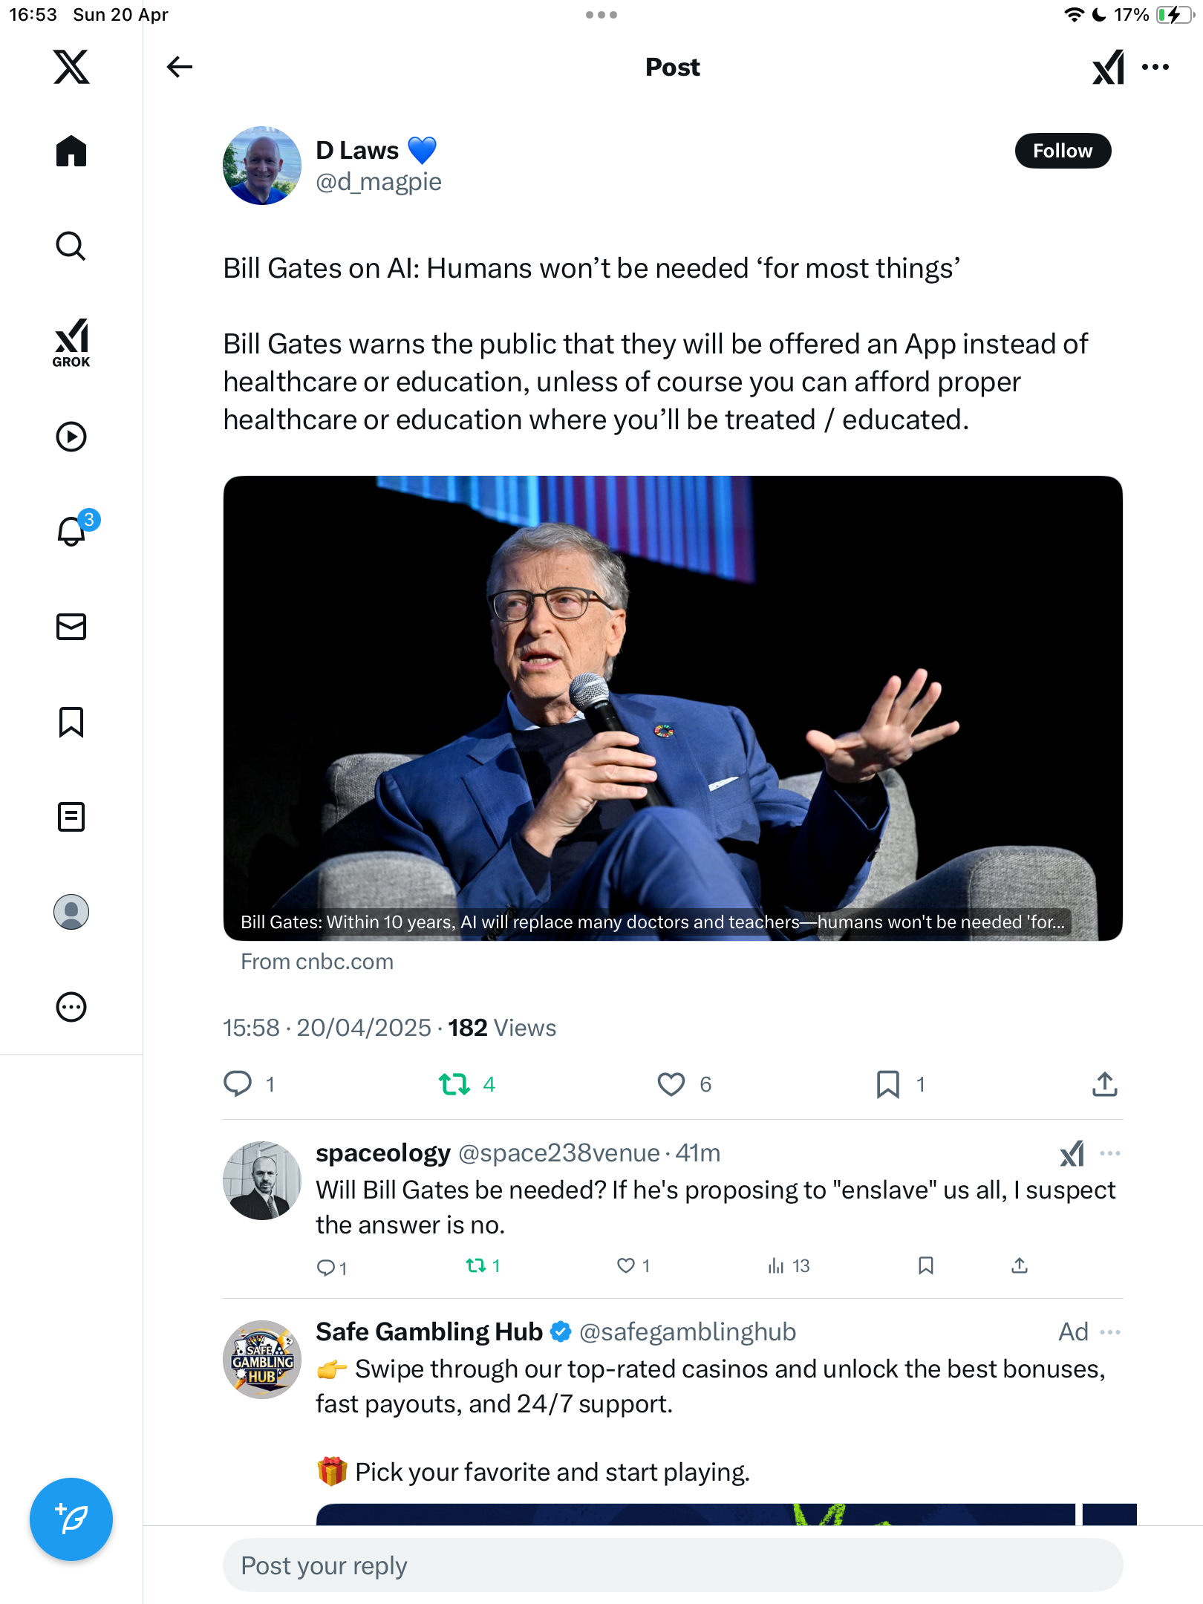Screen dimensions: 1203x1604
Task: Open More circle menu in sidebar
Action: click(x=71, y=1007)
